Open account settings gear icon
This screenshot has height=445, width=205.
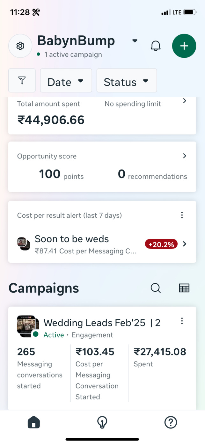click(20, 46)
